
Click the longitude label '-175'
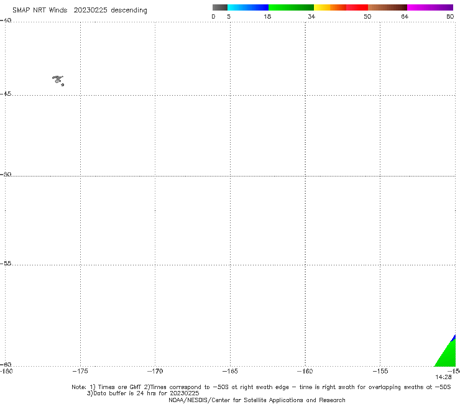point(80,371)
